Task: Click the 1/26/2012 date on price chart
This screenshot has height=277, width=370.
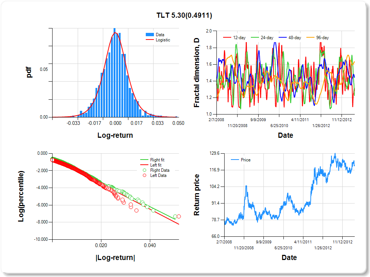Action: coord(323,248)
